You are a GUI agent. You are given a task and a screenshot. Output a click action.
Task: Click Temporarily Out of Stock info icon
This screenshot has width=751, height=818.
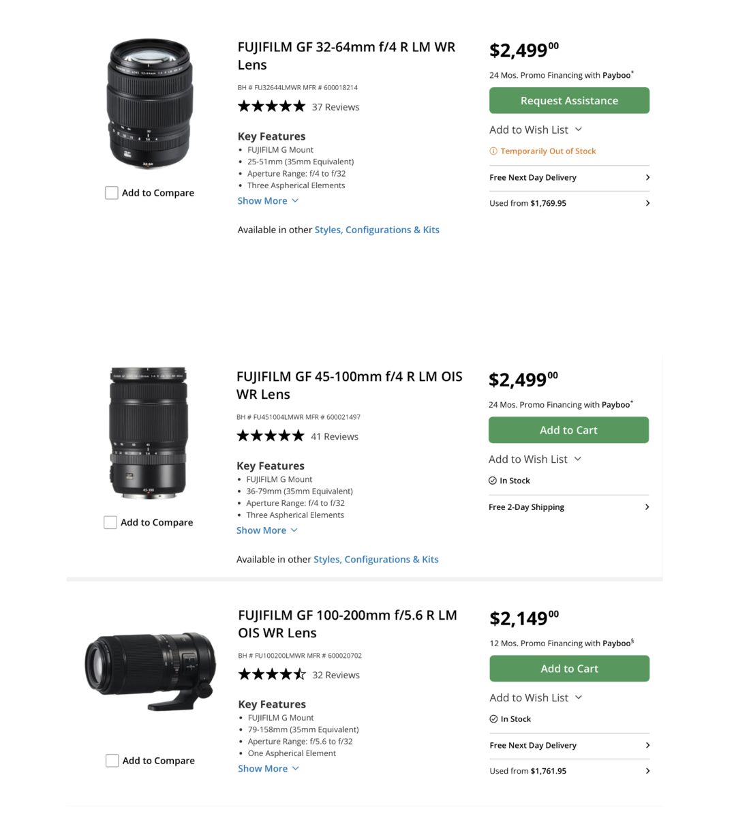[493, 151]
